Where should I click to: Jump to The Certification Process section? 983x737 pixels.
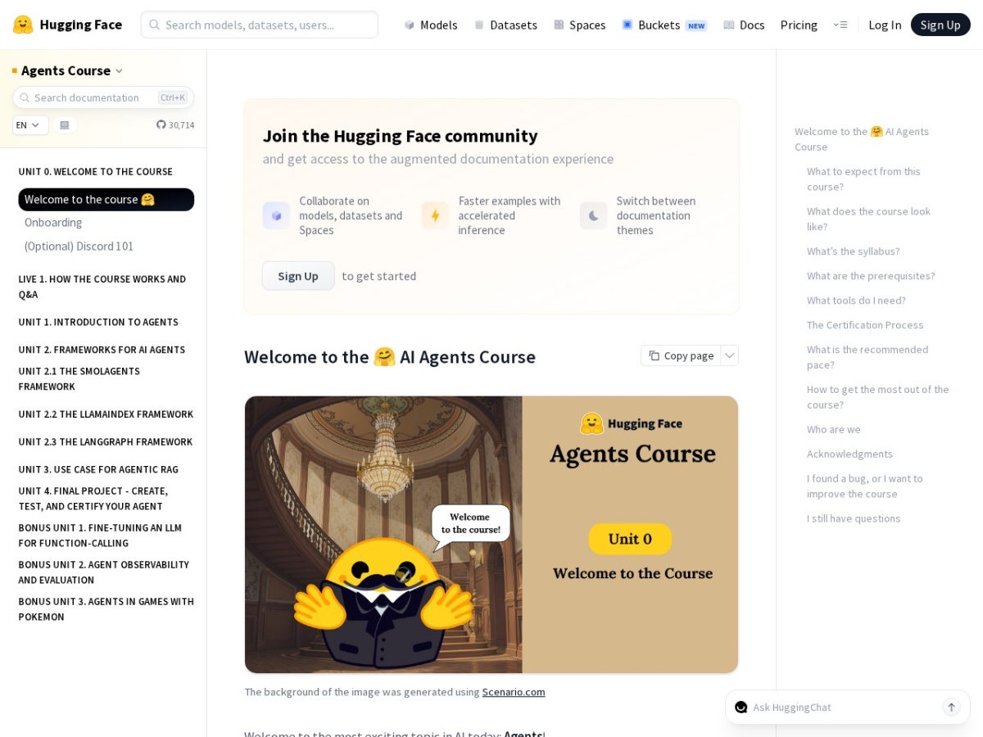tap(865, 325)
